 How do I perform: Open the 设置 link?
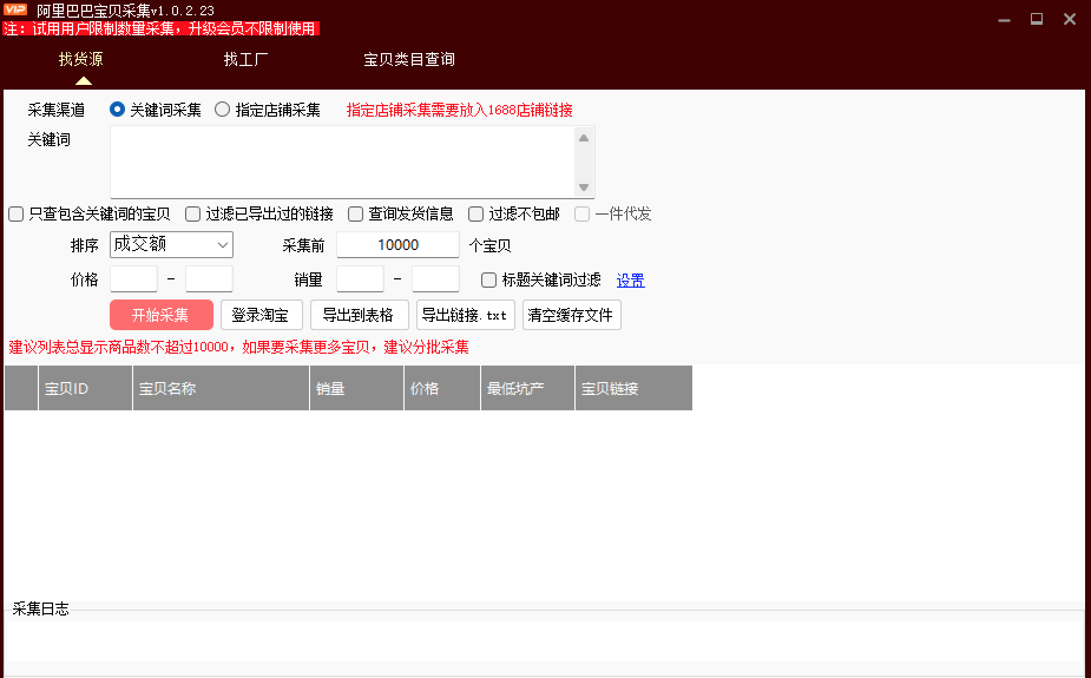[630, 280]
